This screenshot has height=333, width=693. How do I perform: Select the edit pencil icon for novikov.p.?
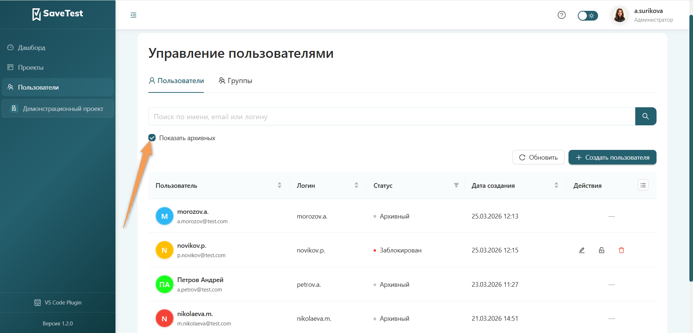pos(581,250)
